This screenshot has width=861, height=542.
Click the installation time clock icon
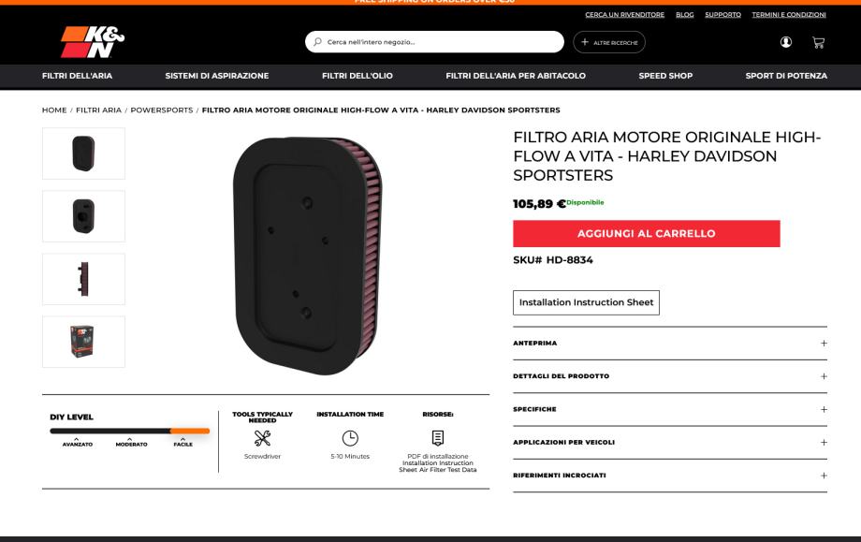click(x=350, y=438)
